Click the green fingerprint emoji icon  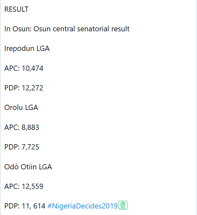click(123, 205)
